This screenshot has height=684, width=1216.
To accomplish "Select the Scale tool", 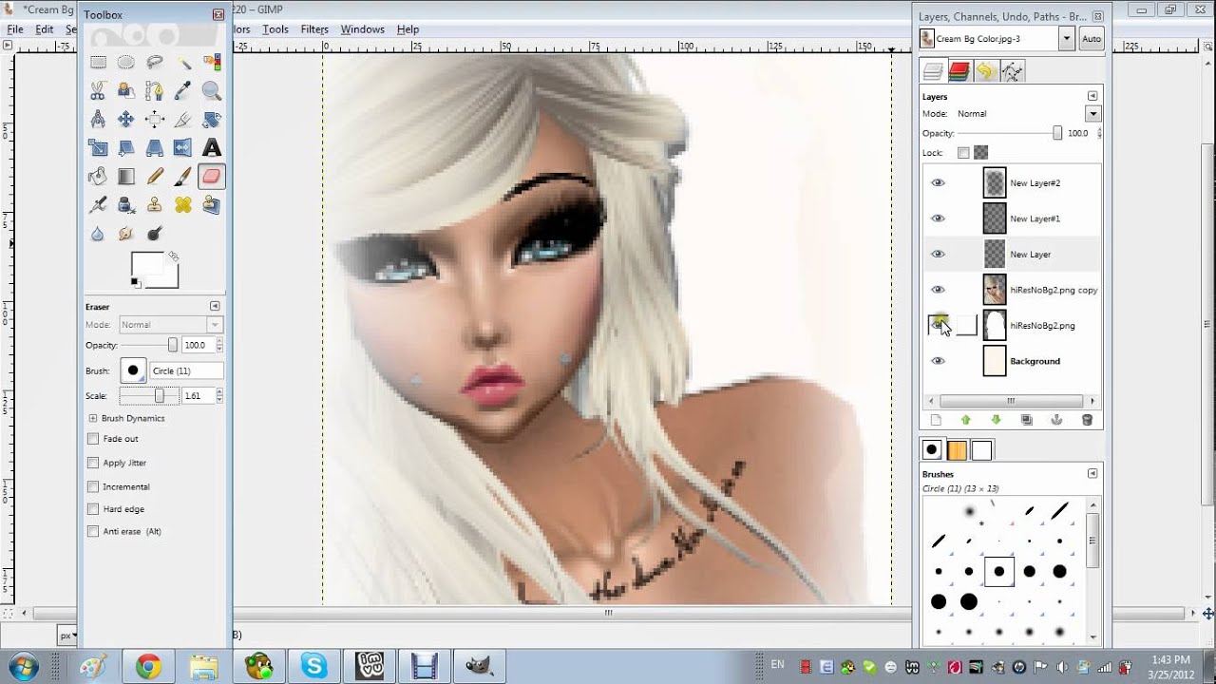I will tap(98, 148).
